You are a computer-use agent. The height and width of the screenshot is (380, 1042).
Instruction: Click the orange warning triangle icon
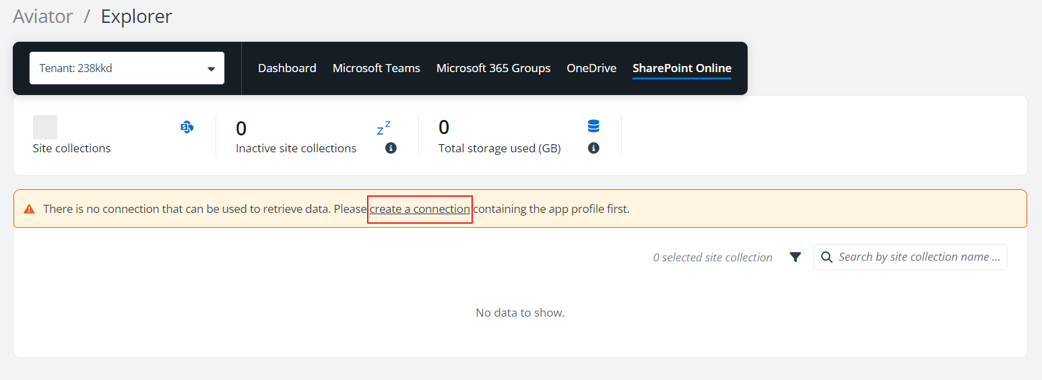point(29,209)
